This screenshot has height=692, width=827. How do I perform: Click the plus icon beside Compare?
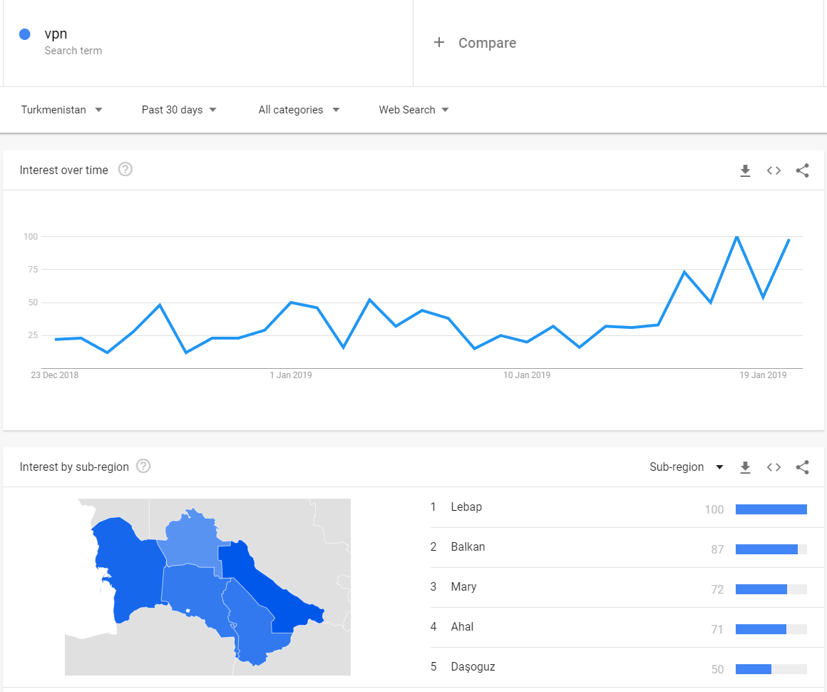439,42
